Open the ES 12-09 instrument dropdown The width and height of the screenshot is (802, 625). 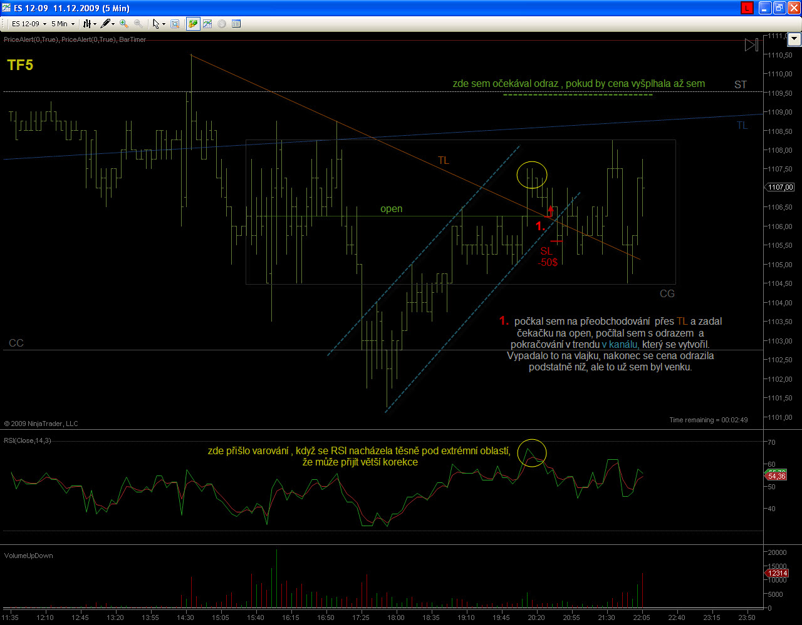pos(29,24)
